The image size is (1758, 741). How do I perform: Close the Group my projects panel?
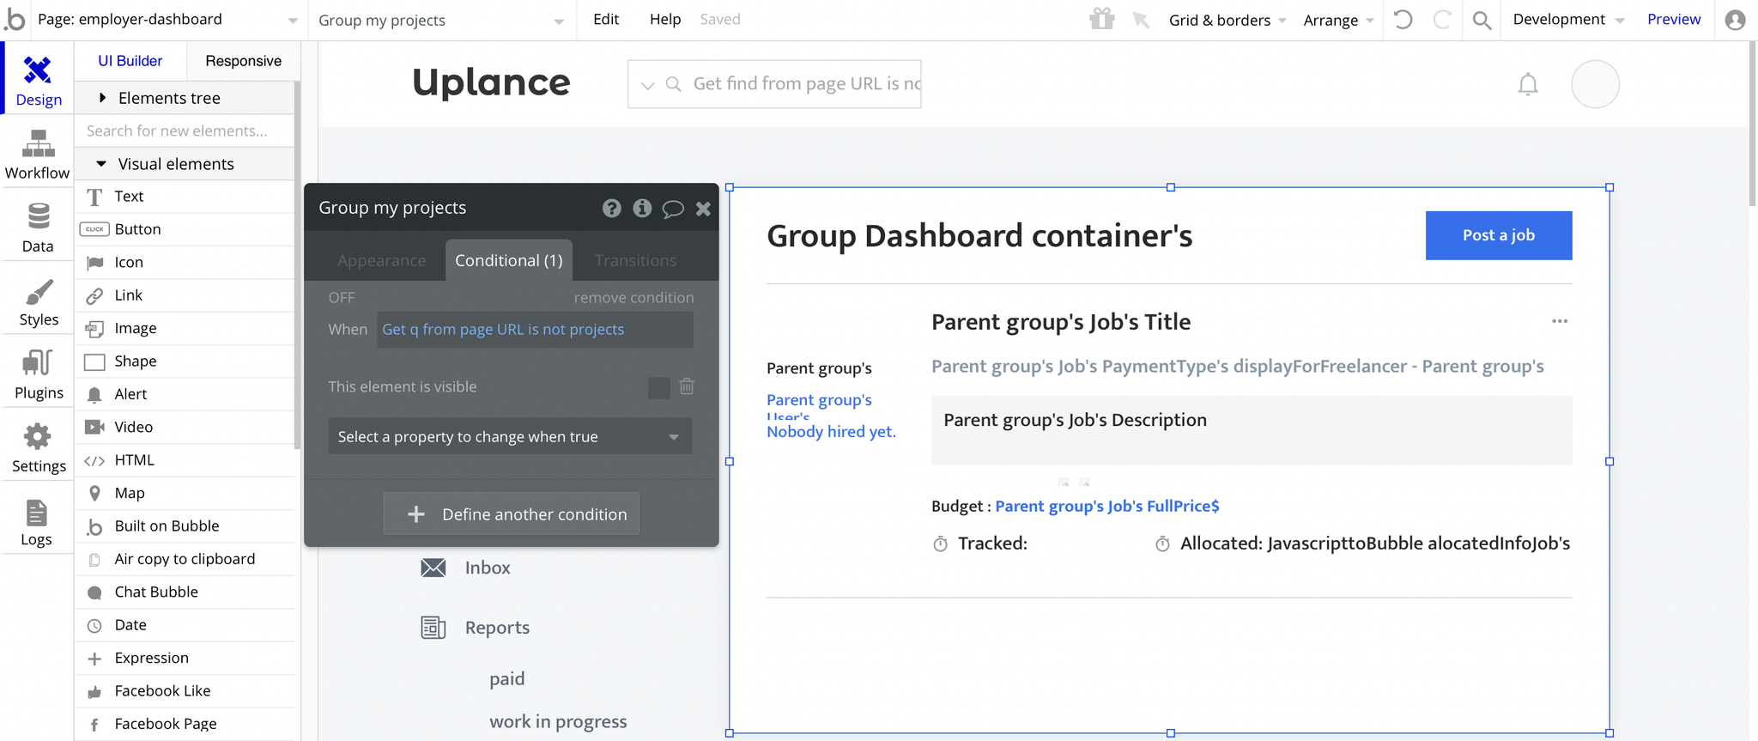pos(703,209)
